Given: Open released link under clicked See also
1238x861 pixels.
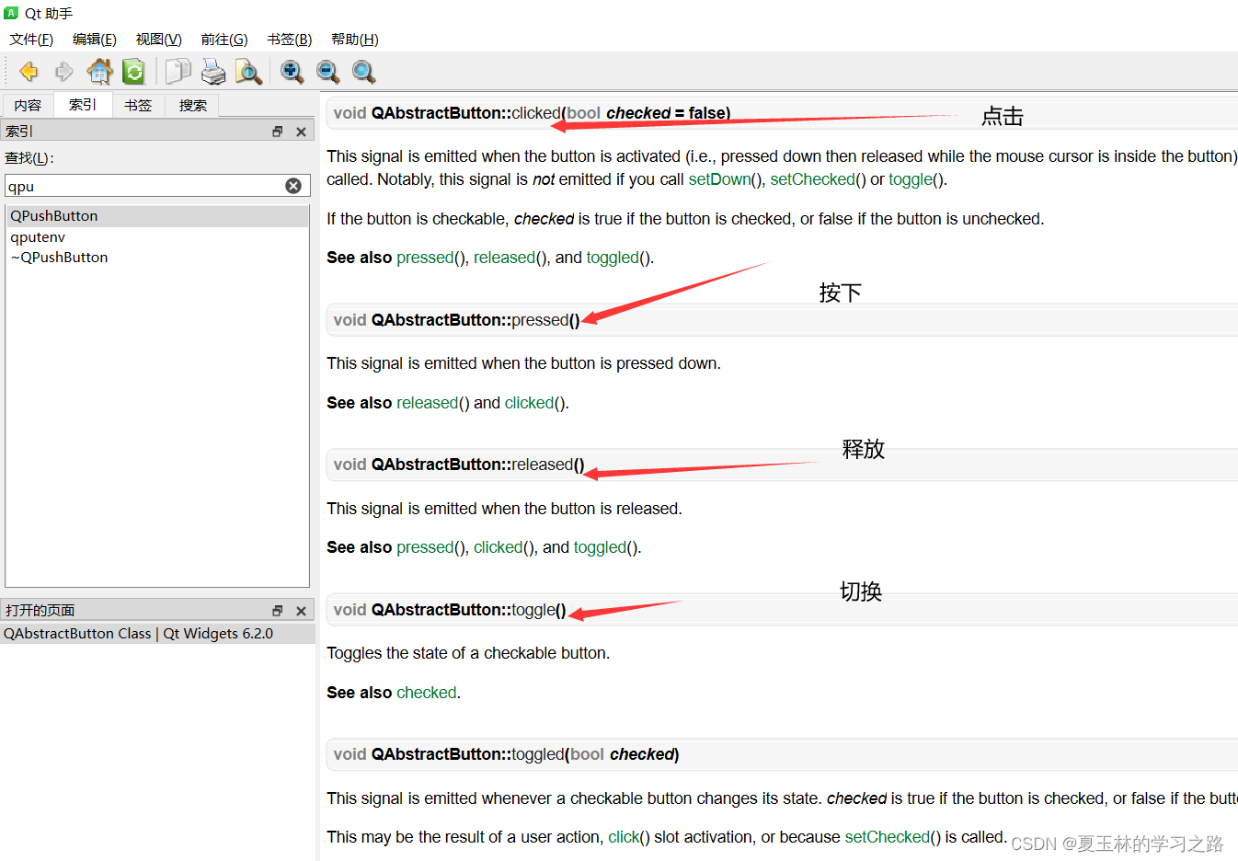Looking at the screenshot, I should pos(504,258).
